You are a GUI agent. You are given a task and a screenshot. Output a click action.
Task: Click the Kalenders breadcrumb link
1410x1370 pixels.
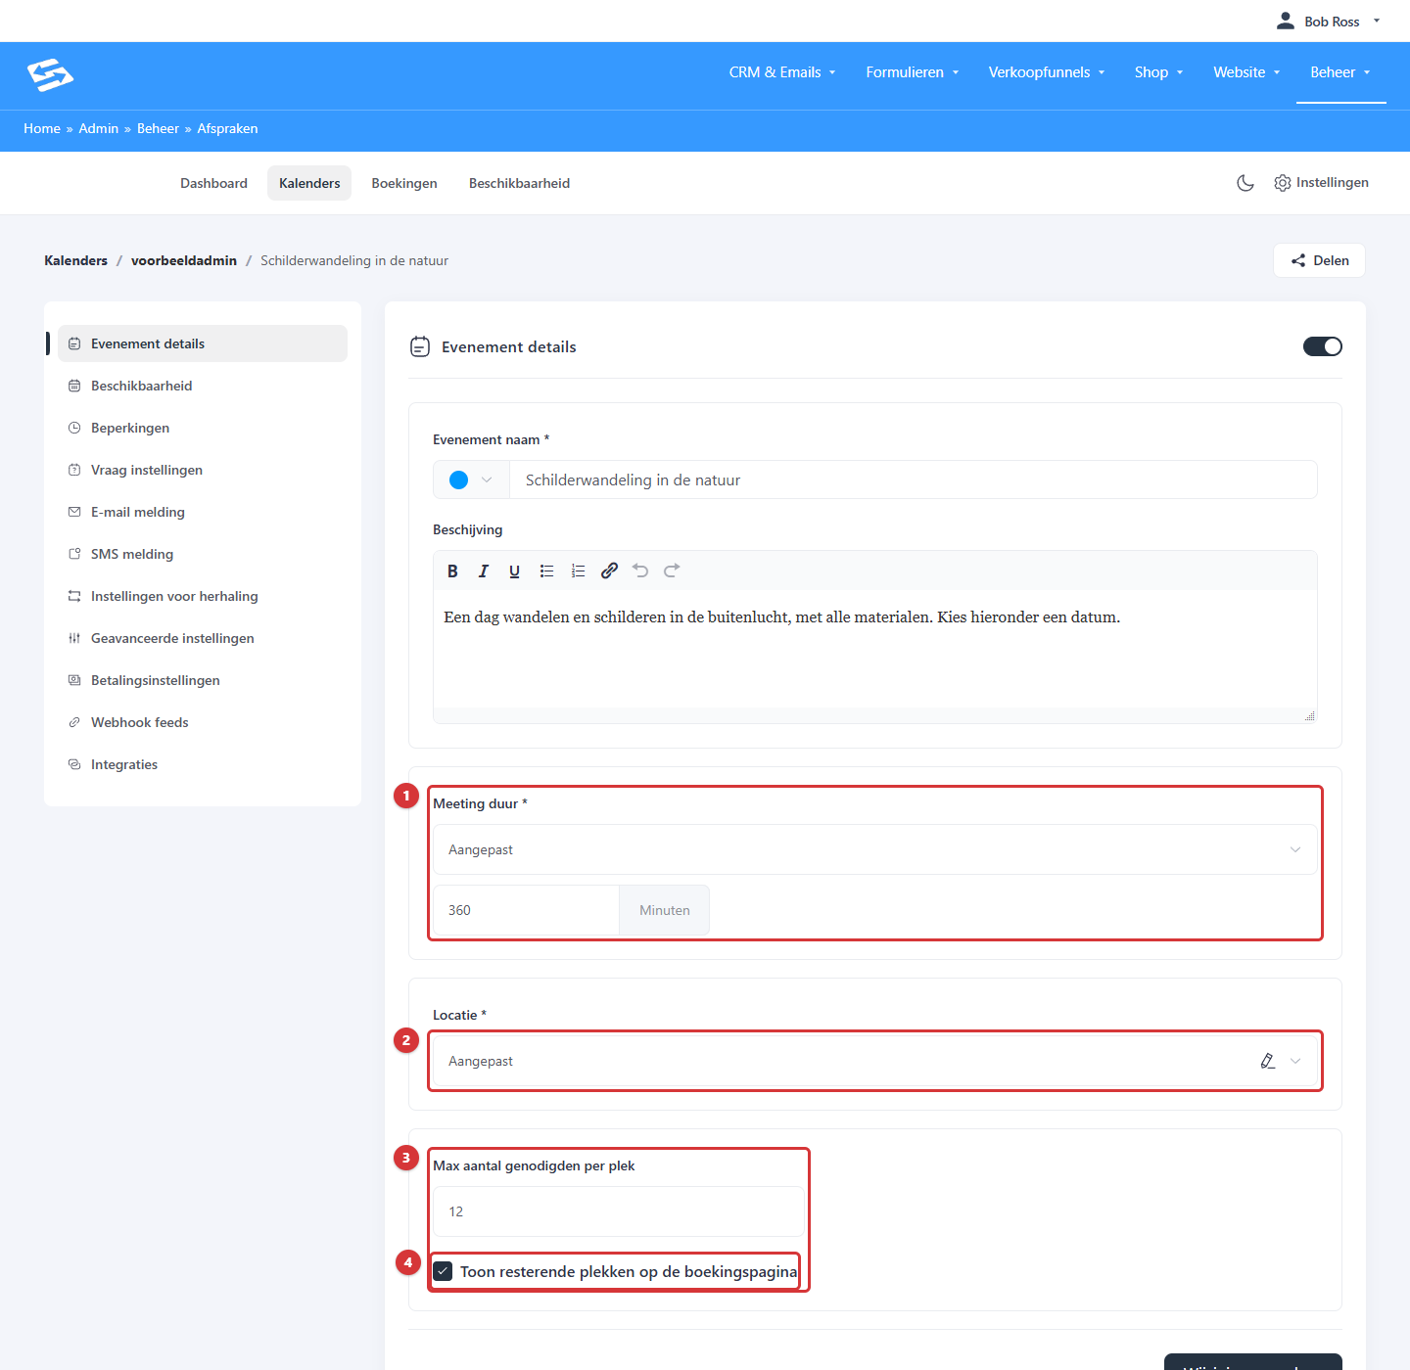tap(75, 260)
